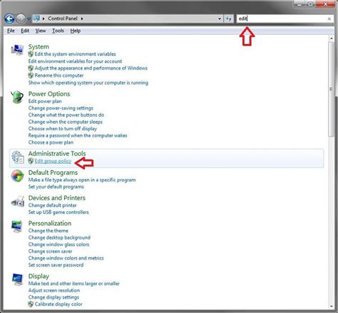Click the Display monitor icon
The height and width of the screenshot is (313, 338).
[17, 280]
